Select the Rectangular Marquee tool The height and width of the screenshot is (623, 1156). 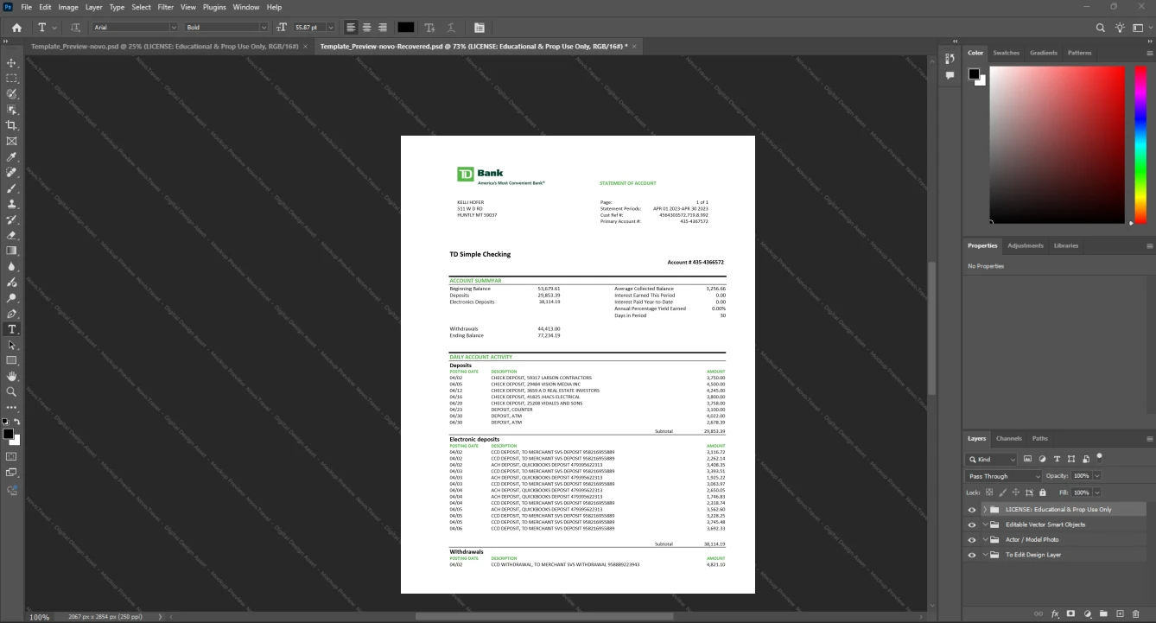click(x=11, y=79)
